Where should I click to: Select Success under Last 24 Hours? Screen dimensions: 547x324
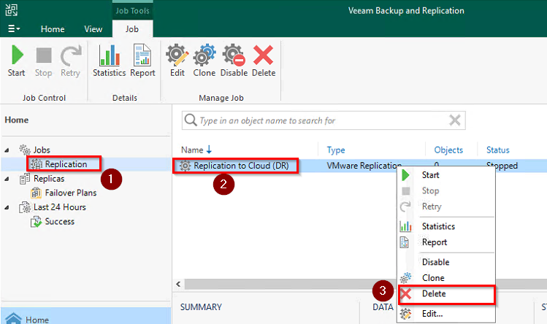60,221
